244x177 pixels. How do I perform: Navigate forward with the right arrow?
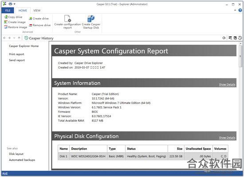tap(9, 38)
